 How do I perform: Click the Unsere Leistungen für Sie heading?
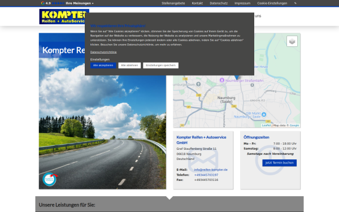pos(67,205)
